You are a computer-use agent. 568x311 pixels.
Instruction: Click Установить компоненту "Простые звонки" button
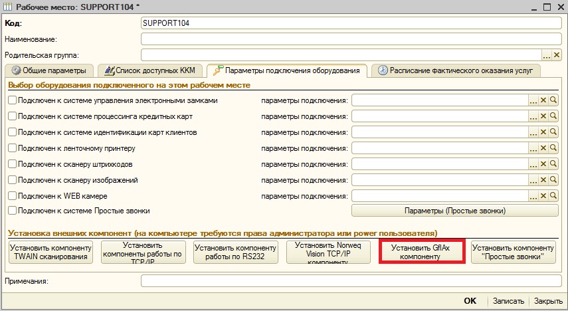(514, 253)
